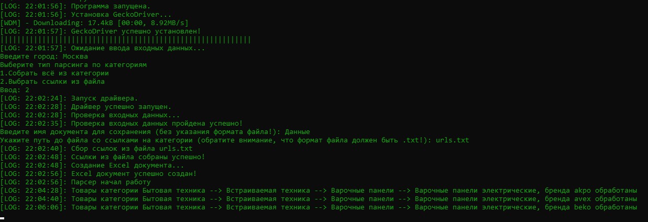The image size is (648, 222).
Task: Click the 'GeckoDriver успешно установлен!' message
Action: pyautogui.click(x=137, y=31)
